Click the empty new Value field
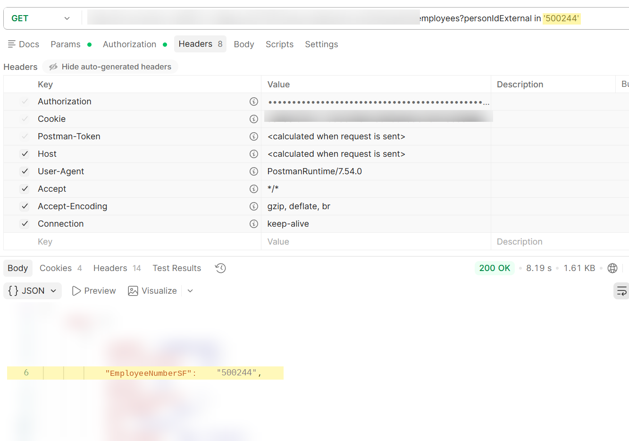Image resolution: width=629 pixels, height=441 pixels. (376, 242)
